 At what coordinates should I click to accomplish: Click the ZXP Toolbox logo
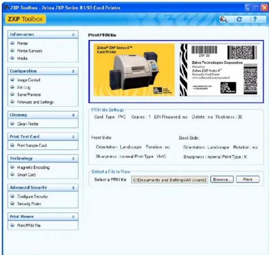(x=25, y=19)
